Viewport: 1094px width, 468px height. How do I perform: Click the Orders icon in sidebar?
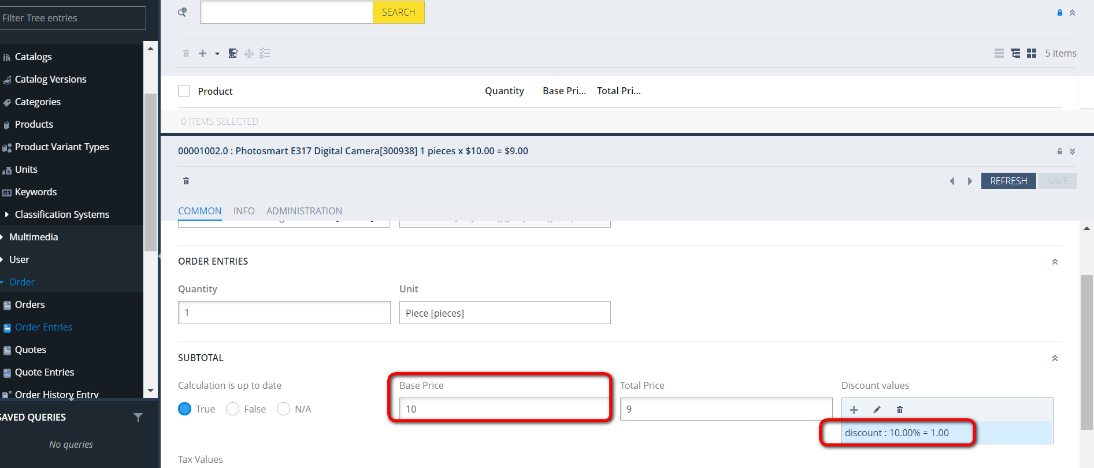pyautogui.click(x=7, y=305)
